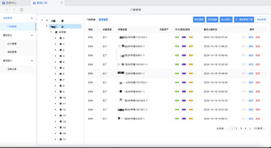Click the 最后心跳时间 column header
The width and height of the screenshot is (271, 148).
point(210,29)
